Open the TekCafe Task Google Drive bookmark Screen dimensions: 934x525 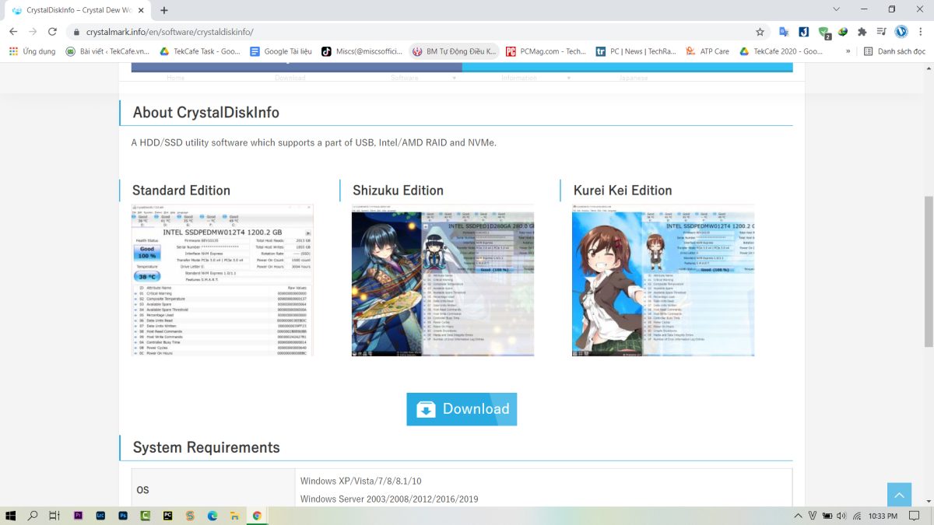pyautogui.click(x=201, y=51)
